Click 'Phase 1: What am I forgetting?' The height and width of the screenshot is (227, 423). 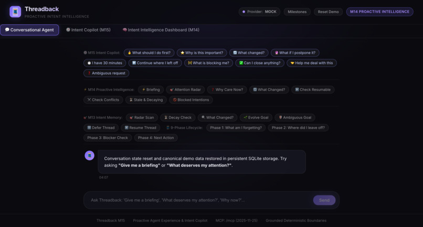tap(236, 127)
